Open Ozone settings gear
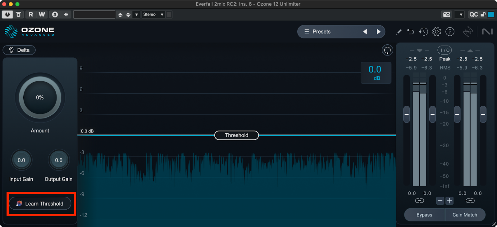 [x=437, y=32]
